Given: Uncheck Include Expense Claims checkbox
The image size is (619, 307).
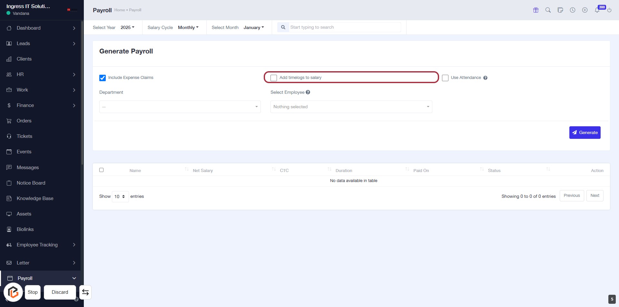Looking at the screenshot, I should (x=103, y=78).
